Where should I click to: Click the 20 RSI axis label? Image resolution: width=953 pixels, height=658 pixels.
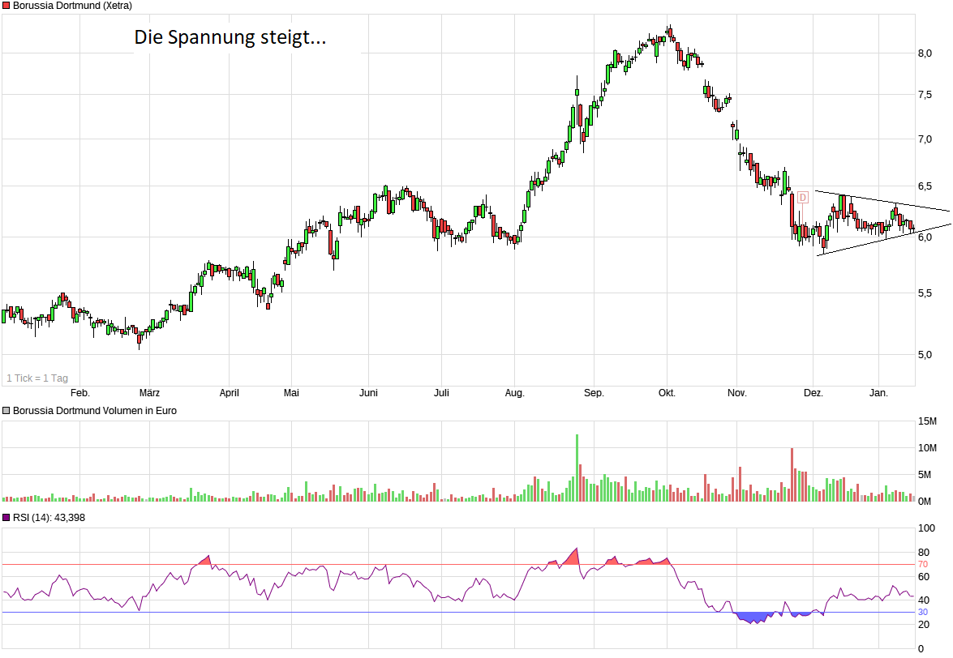[924, 625]
